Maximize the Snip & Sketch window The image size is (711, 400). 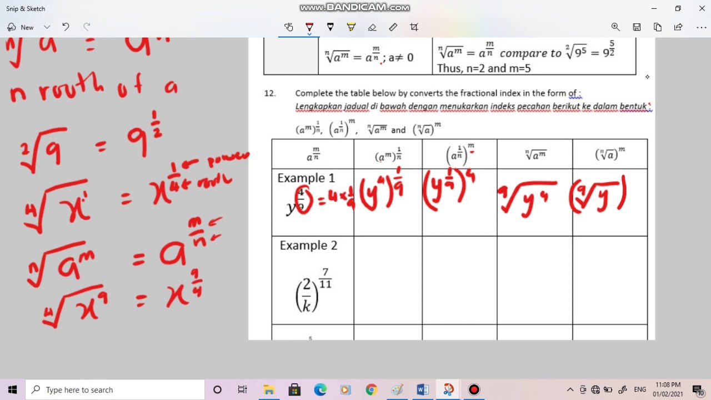[x=678, y=8]
